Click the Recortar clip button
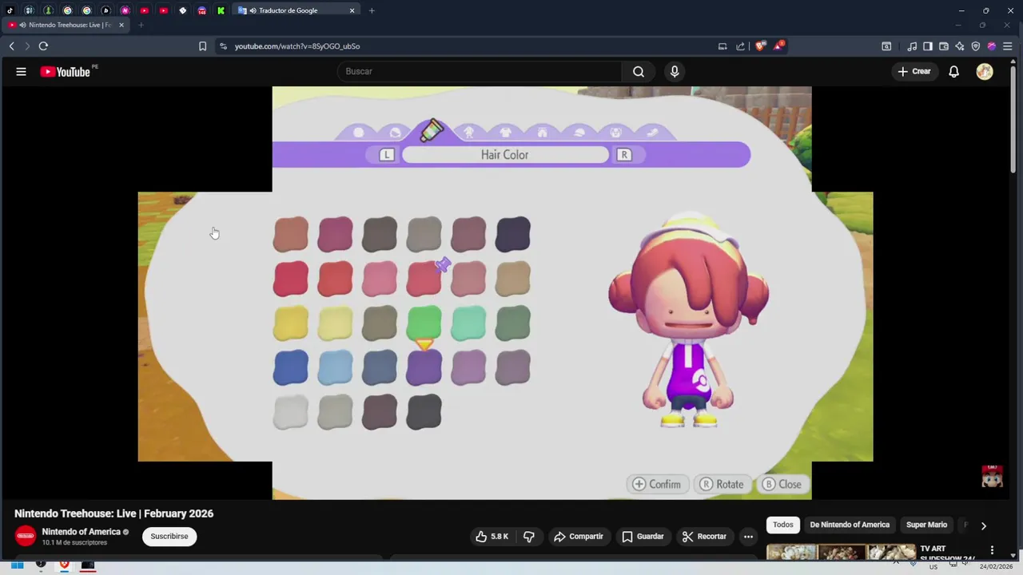 [x=704, y=537]
